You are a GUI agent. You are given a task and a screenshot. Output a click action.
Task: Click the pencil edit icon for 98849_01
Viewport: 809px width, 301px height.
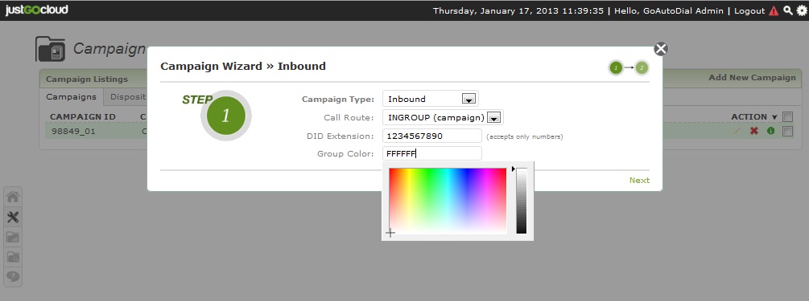[737, 131]
